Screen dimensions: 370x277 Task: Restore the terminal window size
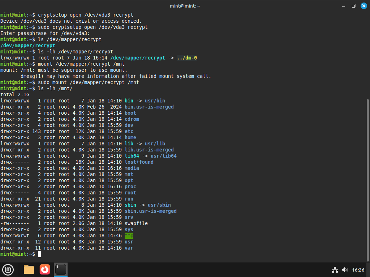353,6
